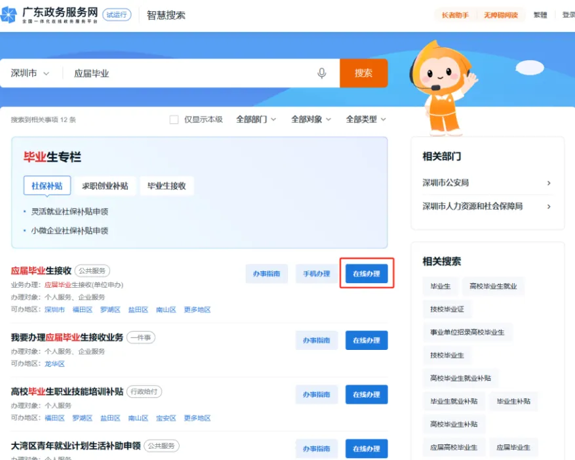
Task: Click 手机办理 for 应届毕业生接收
Action: [317, 274]
